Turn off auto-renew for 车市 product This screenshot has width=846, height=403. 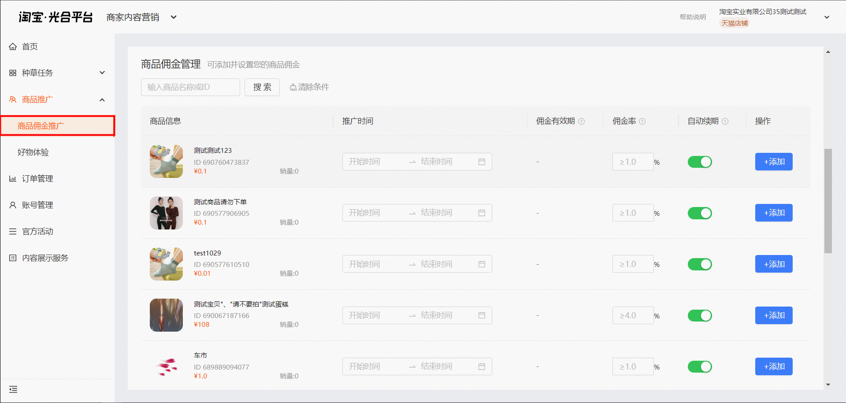[700, 367]
